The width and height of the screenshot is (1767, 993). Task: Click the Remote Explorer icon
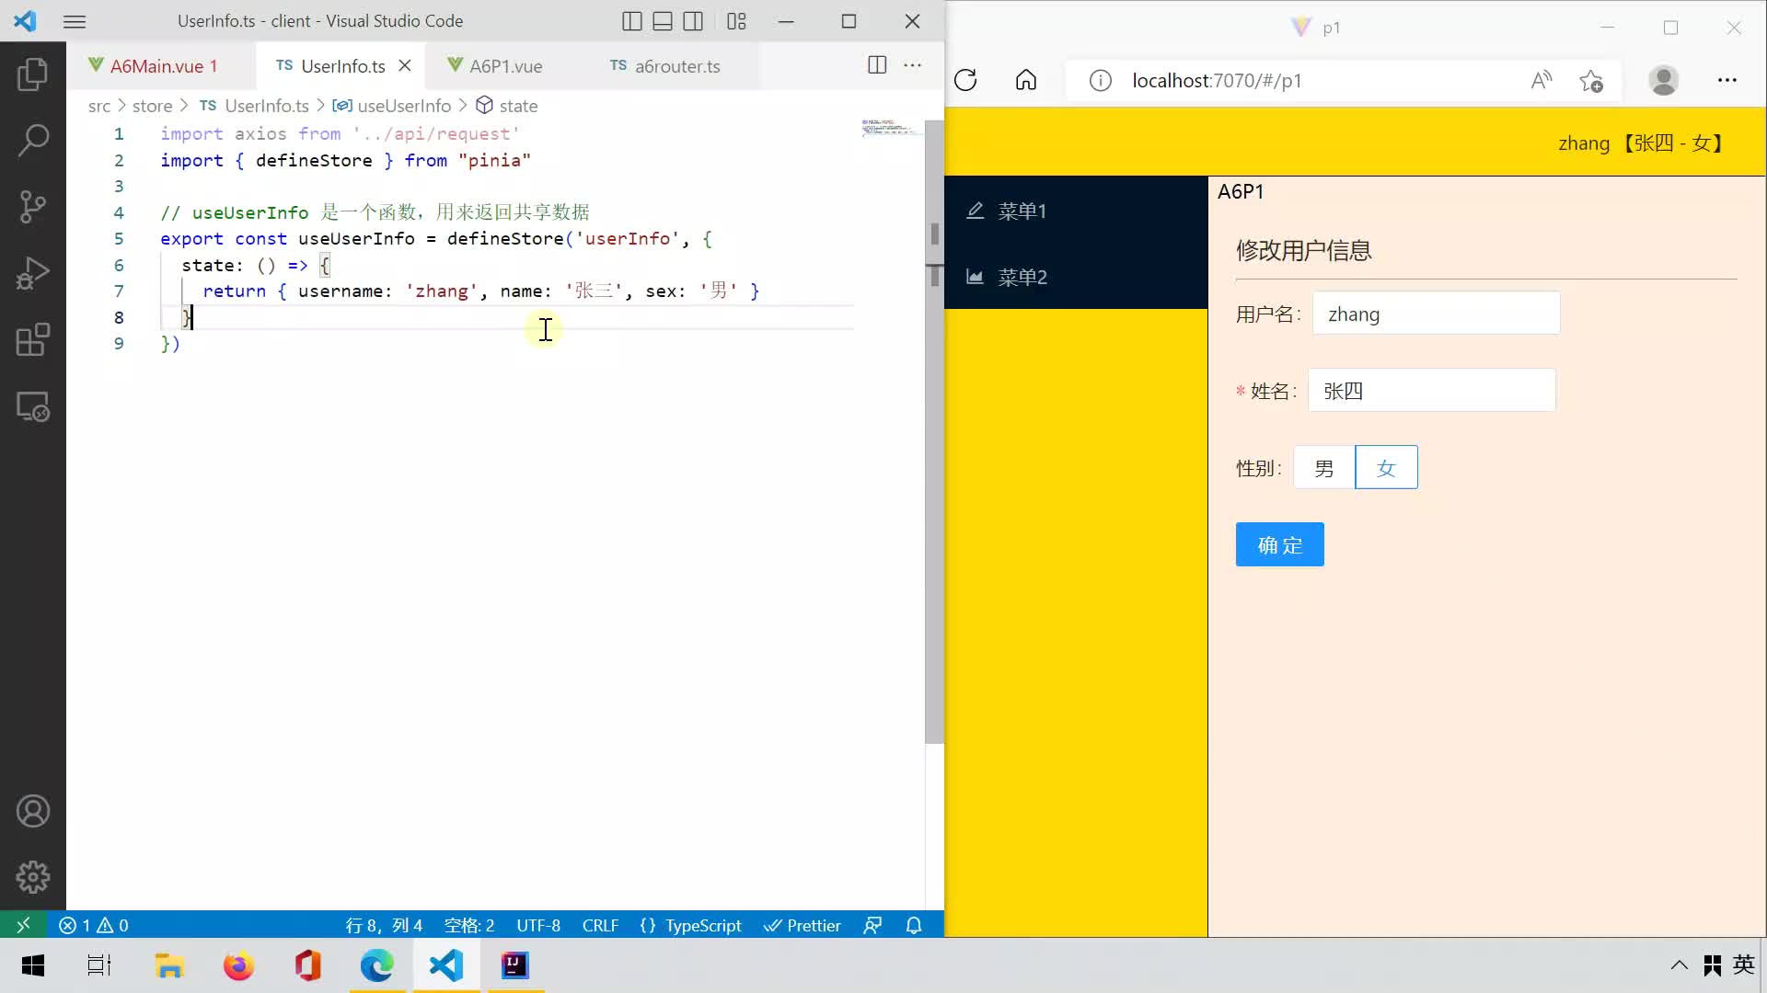[33, 406]
